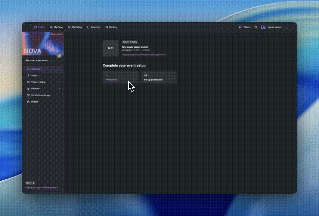This screenshot has height=216, width=319.
Task: Select Overview in the event sidebar
Action: pos(43,69)
